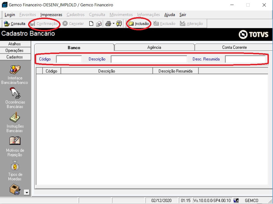Click the status bar user icon near GEMCO

[x=236, y=200]
